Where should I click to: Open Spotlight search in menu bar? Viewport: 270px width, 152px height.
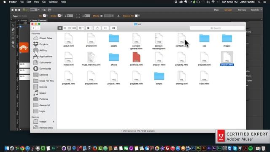pyautogui.click(x=259, y=2)
